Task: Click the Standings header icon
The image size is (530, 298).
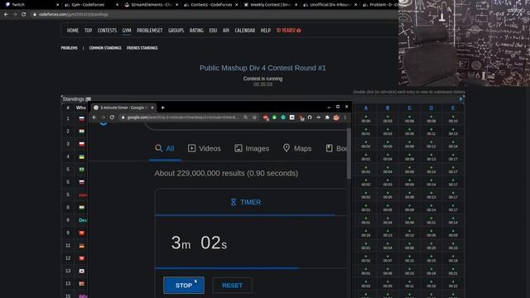Action: tap(89, 99)
